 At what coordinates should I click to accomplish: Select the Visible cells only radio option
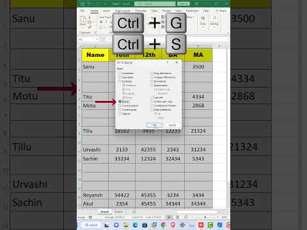point(152,102)
